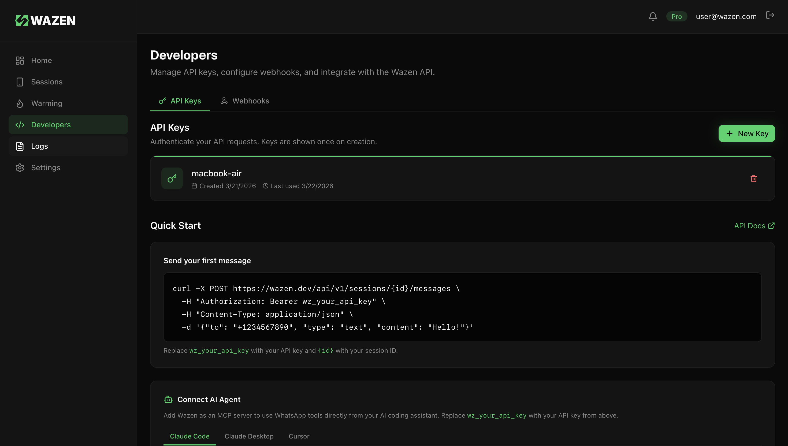Click the robot icon next to Connect AI Agent
The width and height of the screenshot is (788, 446).
coord(168,399)
